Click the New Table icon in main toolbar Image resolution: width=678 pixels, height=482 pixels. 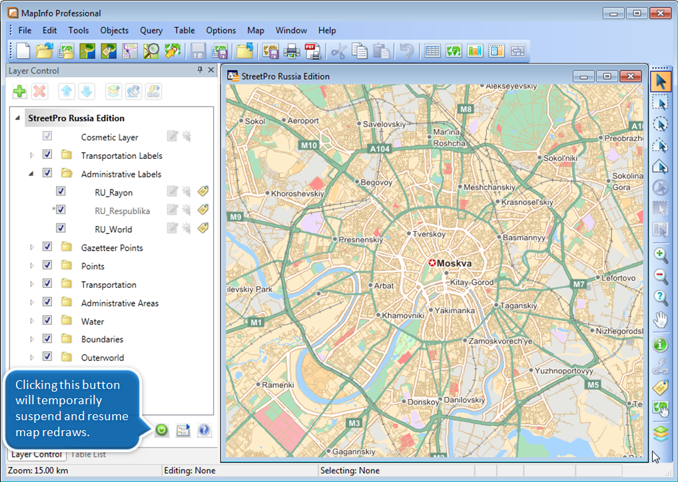coord(23,51)
